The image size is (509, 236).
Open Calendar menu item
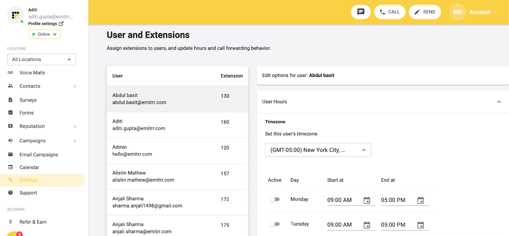29,167
